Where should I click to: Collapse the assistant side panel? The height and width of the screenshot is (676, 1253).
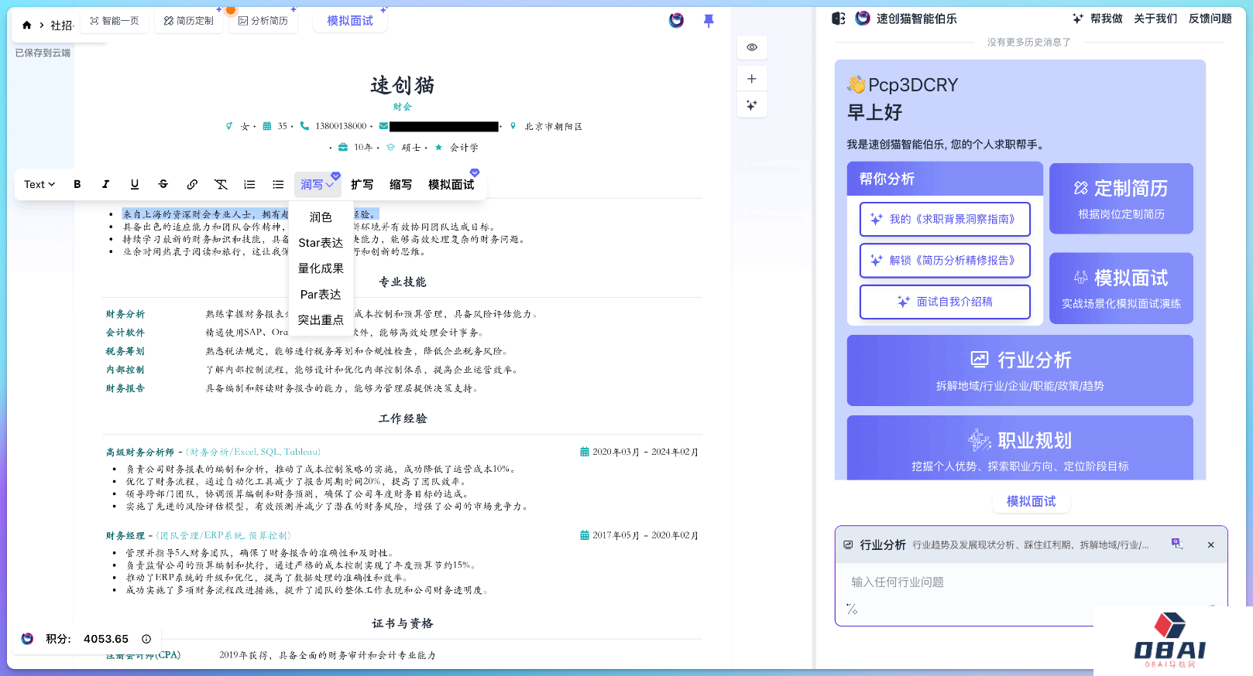[x=839, y=19]
